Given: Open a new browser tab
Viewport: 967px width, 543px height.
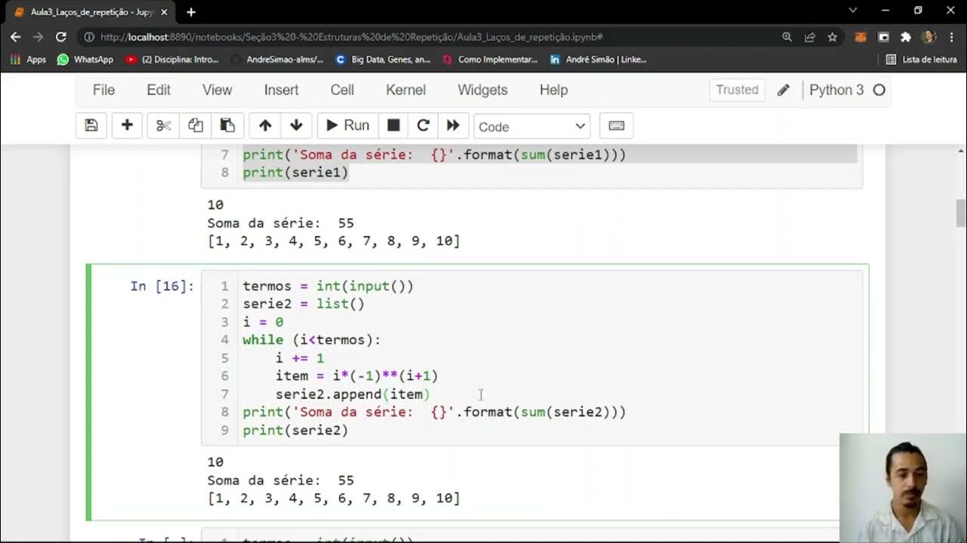Looking at the screenshot, I should pos(191,12).
